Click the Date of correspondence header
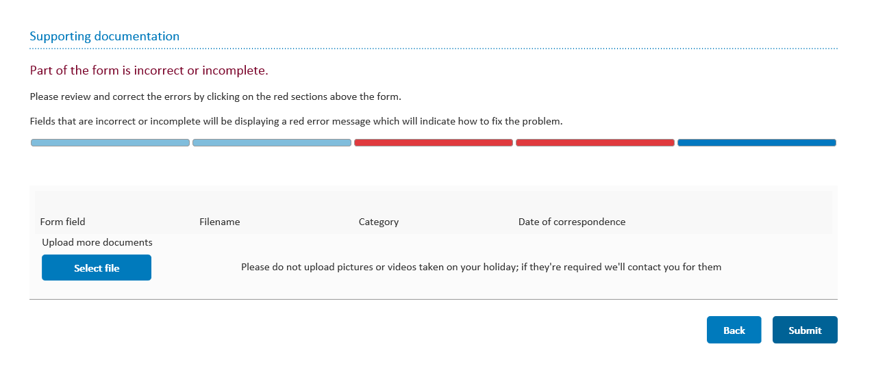874x377 pixels. click(572, 222)
